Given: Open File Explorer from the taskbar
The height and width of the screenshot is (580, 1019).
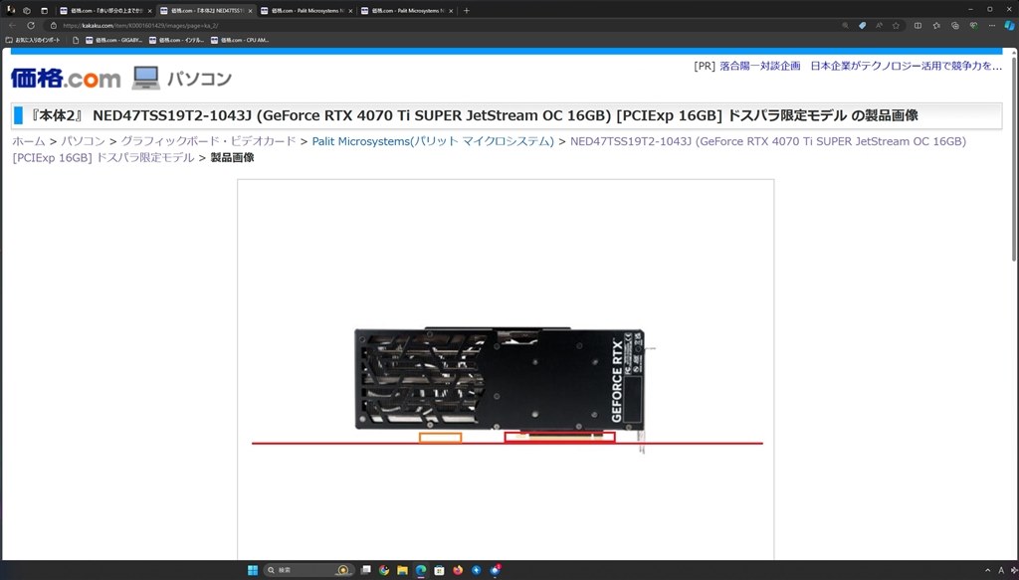Looking at the screenshot, I should pyautogui.click(x=402, y=570).
